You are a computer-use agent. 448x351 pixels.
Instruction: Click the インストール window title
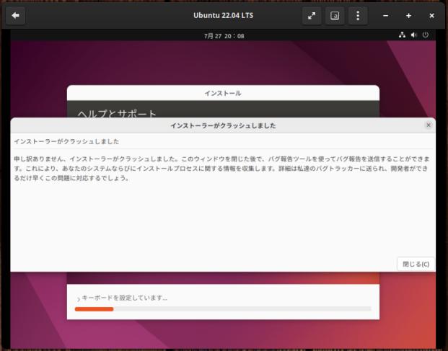pyautogui.click(x=223, y=93)
